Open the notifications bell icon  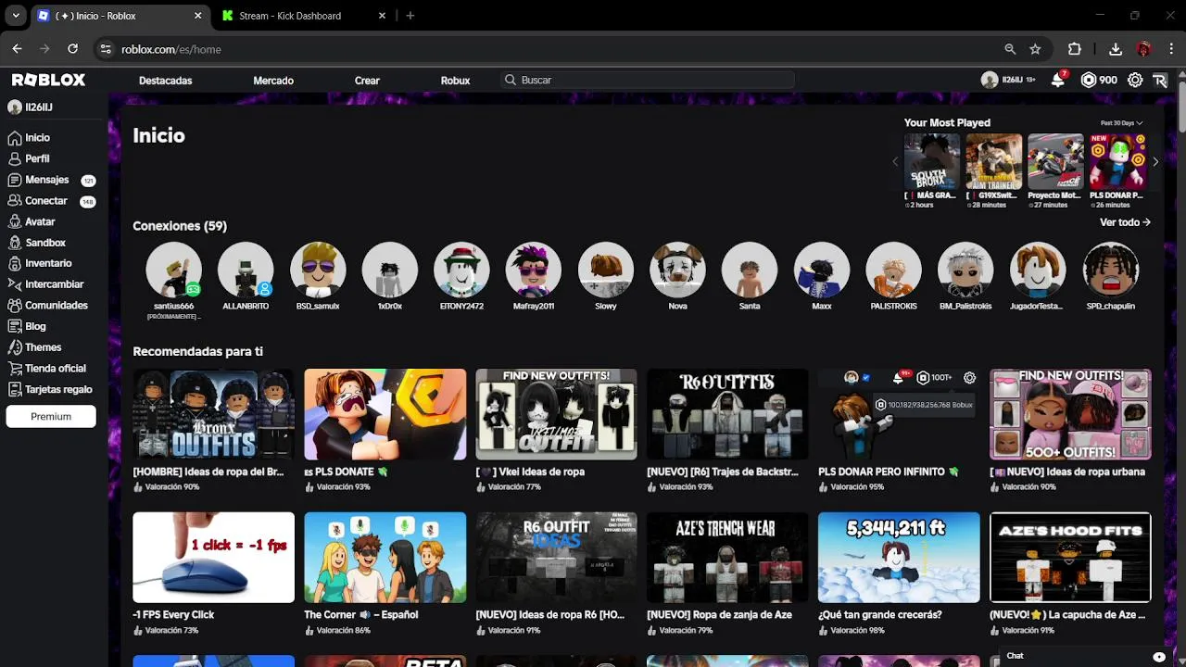point(1057,81)
